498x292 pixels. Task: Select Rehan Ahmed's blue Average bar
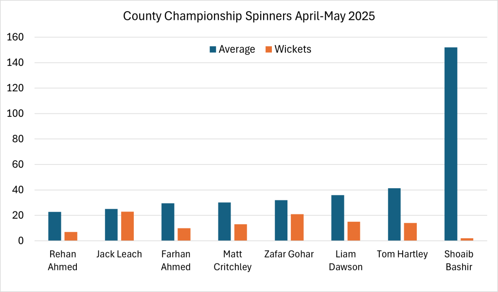click(54, 226)
